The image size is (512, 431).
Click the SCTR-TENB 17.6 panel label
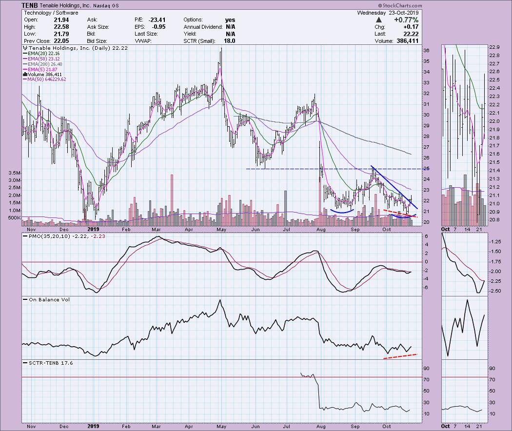click(x=48, y=363)
